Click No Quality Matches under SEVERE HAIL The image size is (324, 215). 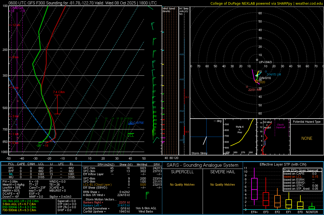223,185
